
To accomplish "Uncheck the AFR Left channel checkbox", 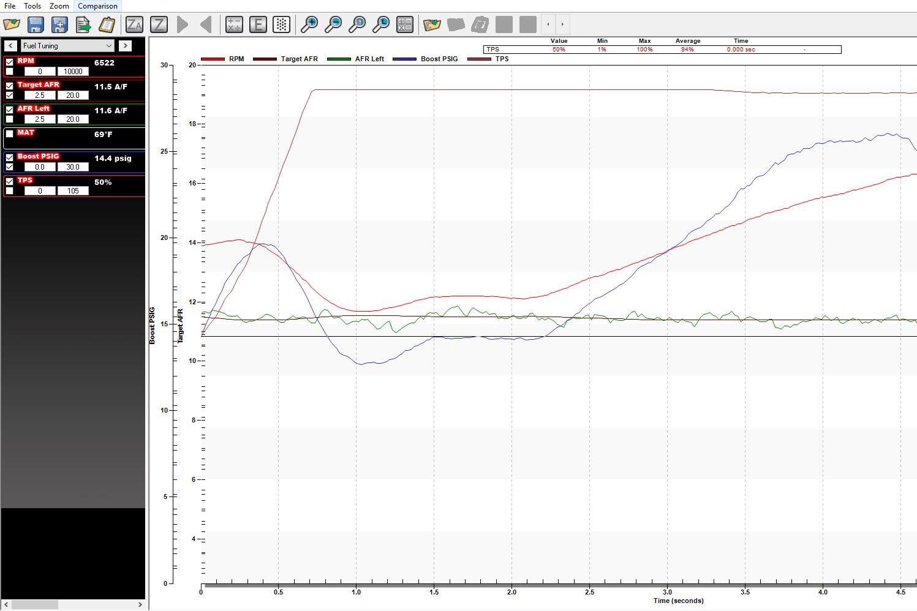I will (x=9, y=110).
